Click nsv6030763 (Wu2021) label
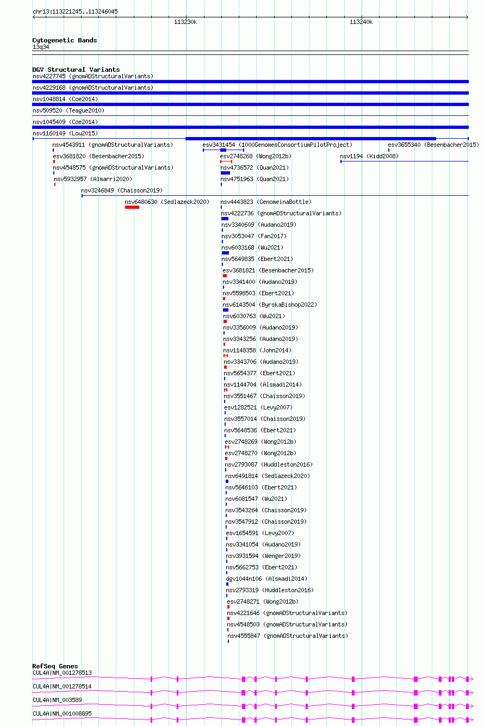This screenshot has height=726, width=484. (x=254, y=316)
